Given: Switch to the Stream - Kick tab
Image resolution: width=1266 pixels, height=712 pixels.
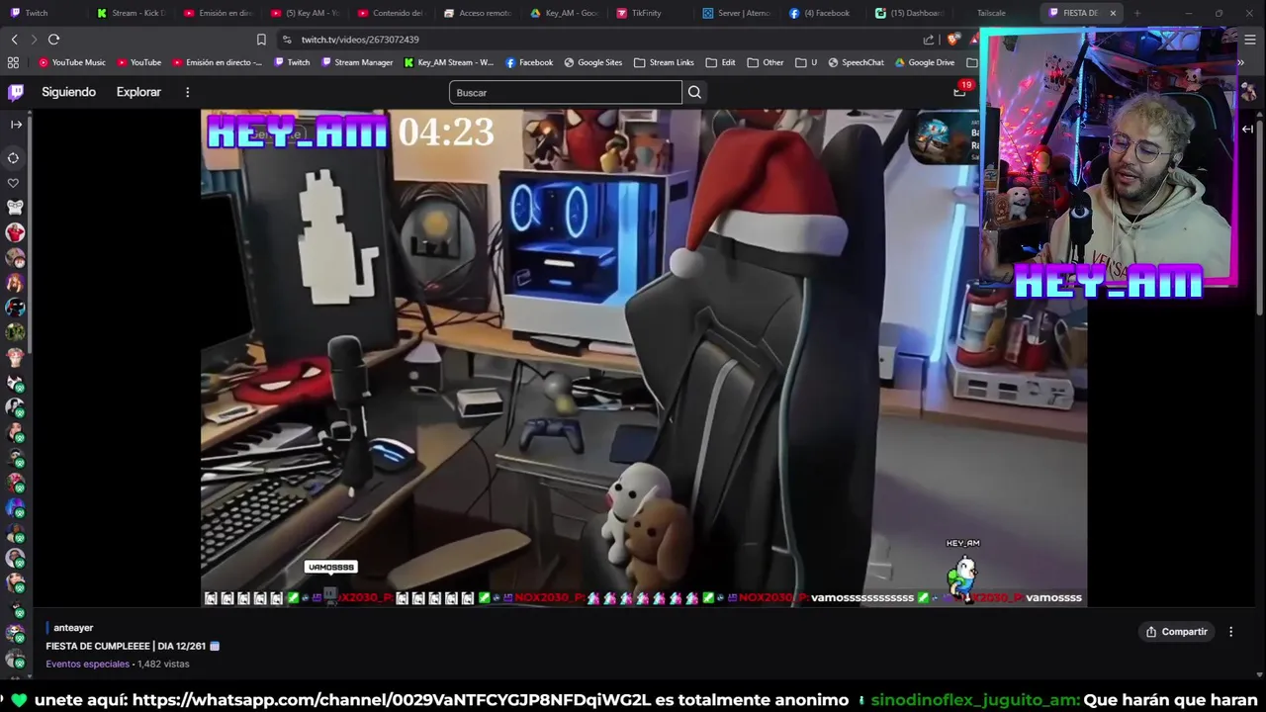Looking at the screenshot, I should 131,13.
